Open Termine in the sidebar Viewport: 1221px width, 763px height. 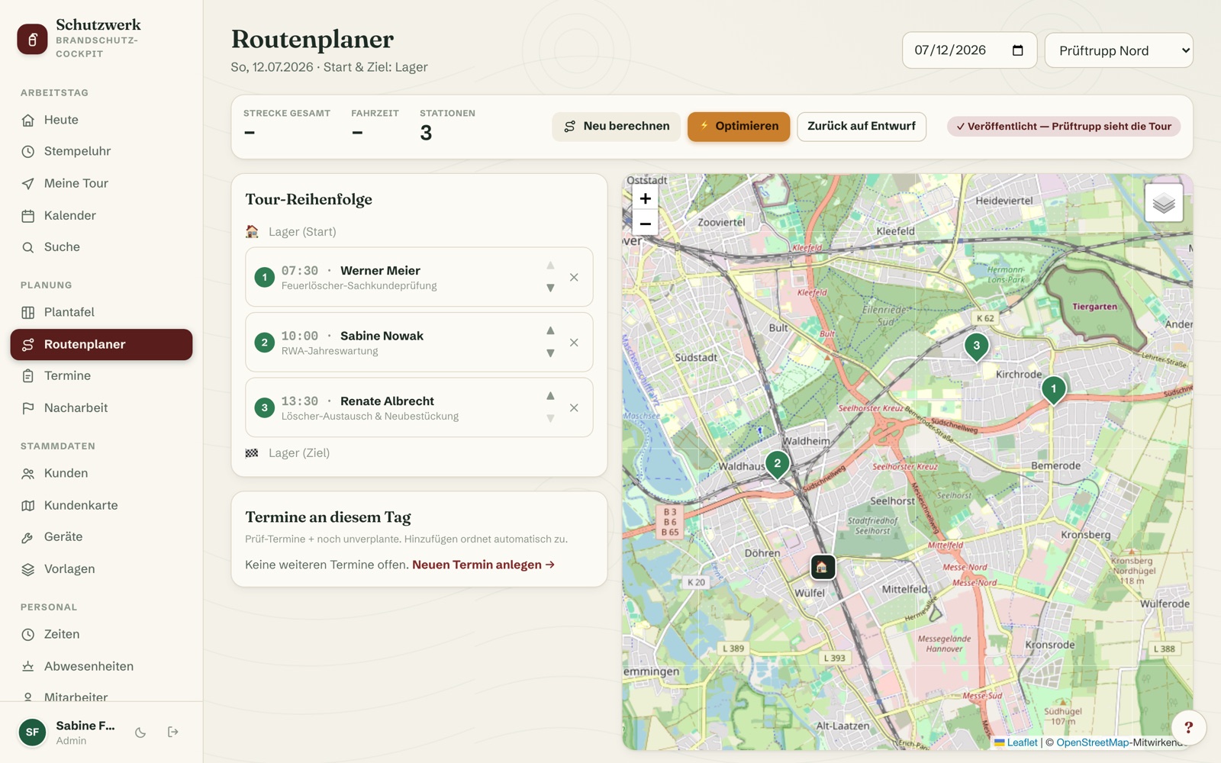coord(101,375)
